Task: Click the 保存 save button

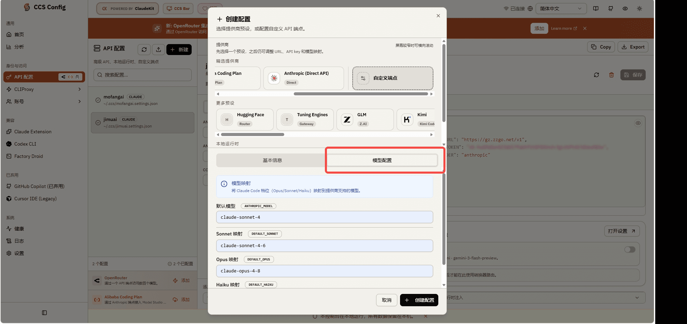Action: pos(633,75)
